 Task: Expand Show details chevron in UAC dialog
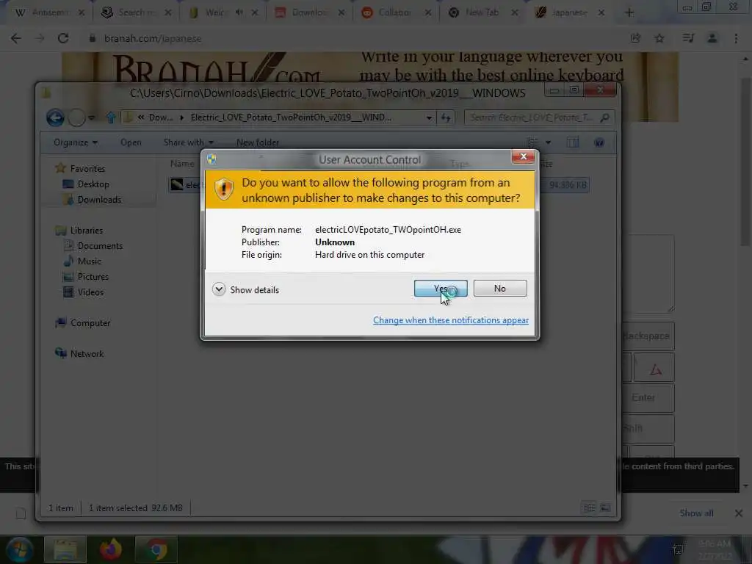pyautogui.click(x=219, y=289)
